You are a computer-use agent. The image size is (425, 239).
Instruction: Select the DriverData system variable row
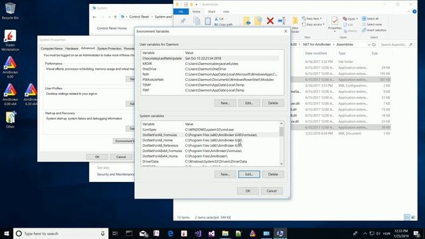210,161
